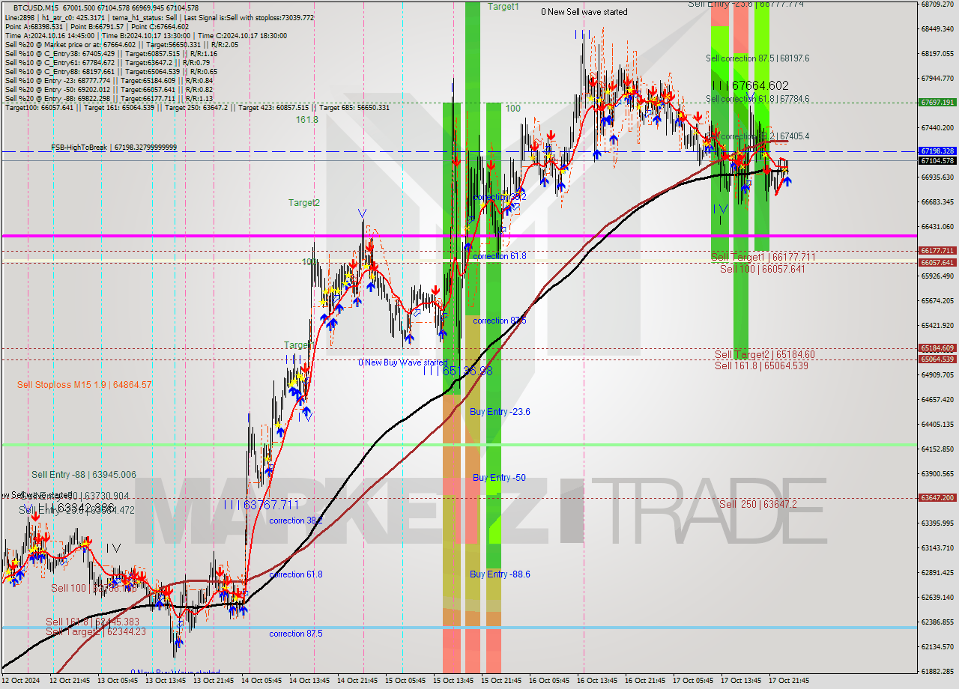The image size is (959, 689).
Task: Select the 'Last Signal is:Sell' info line
Action: pos(160,16)
